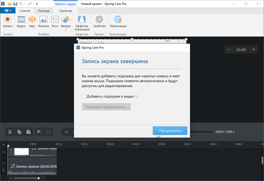
Task: Click the iSpring Cam Pro app icon
Action: [x=3, y=4]
